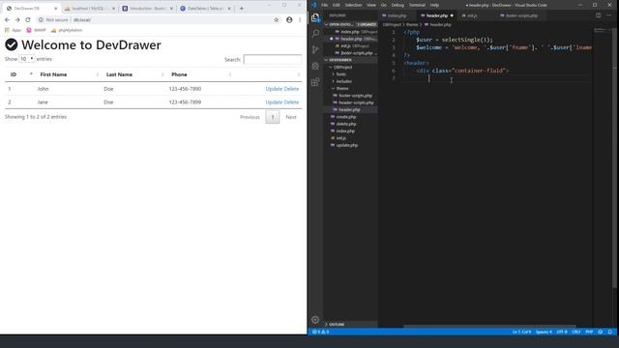The width and height of the screenshot is (619, 348).
Task: Open the Extensions view in VS Code
Action: (x=315, y=82)
